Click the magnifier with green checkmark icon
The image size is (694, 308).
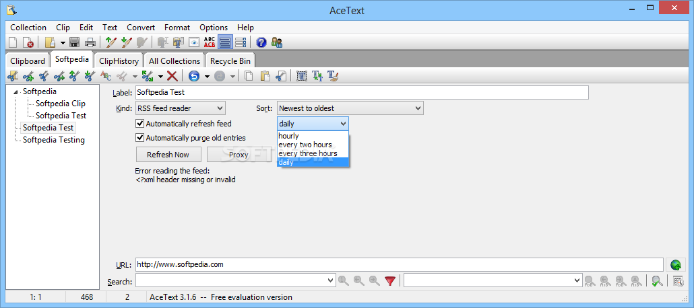pos(657,280)
